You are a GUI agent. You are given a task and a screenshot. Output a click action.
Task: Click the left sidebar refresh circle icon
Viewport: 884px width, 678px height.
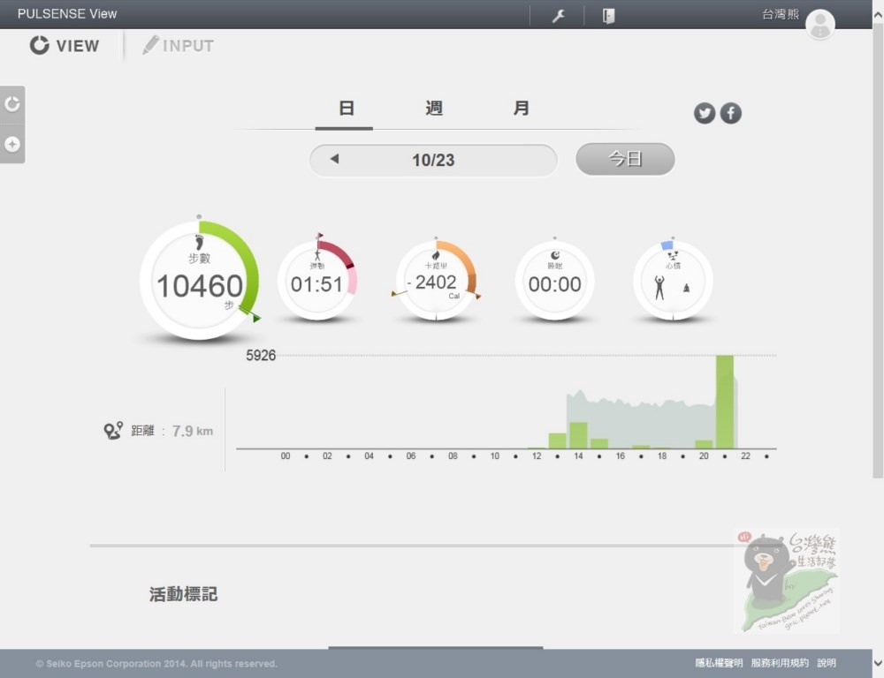click(12, 104)
